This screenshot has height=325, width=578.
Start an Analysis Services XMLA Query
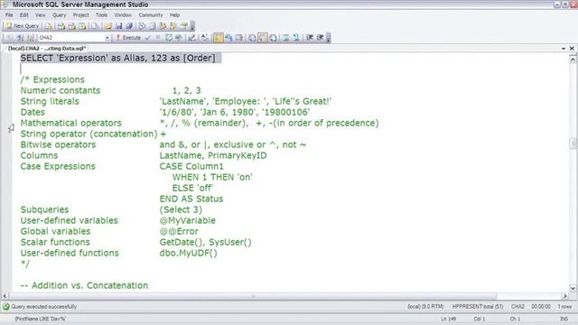(x=82, y=26)
